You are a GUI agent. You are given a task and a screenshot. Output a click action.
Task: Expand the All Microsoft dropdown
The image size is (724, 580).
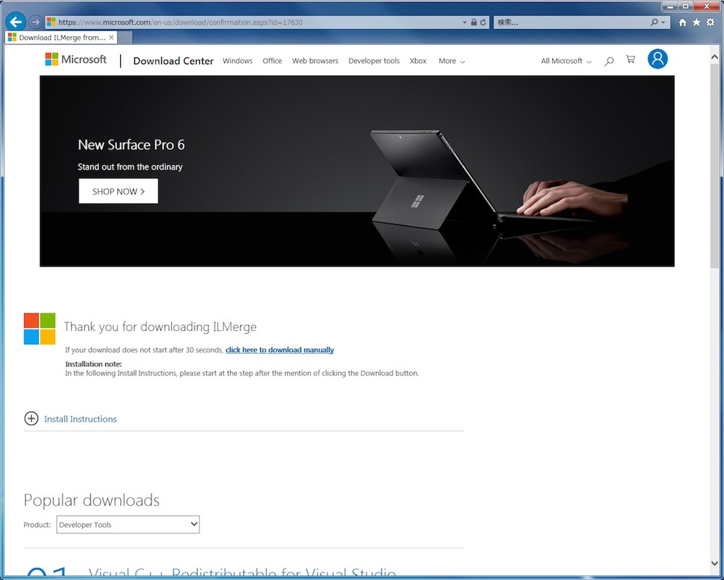coord(566,61)
